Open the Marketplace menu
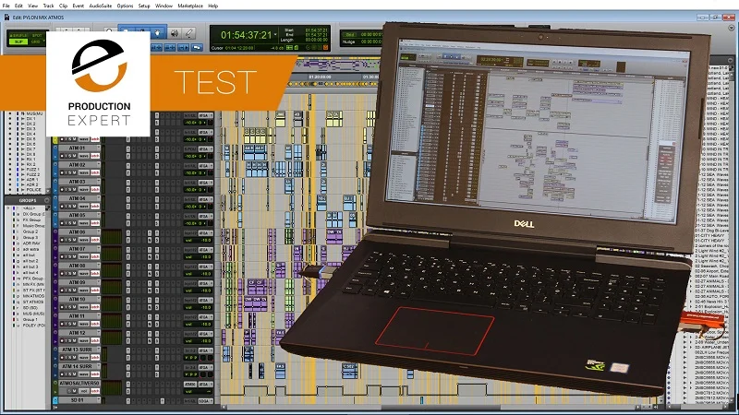The image size is (739, 415). tap(190, 6)
